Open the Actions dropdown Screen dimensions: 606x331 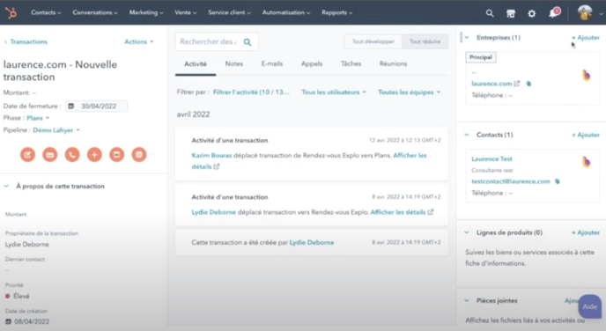[139, 41]
